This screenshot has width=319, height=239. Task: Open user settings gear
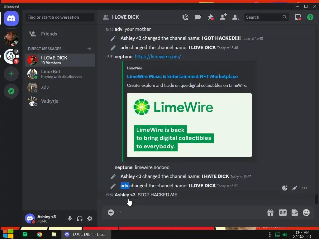90,218
